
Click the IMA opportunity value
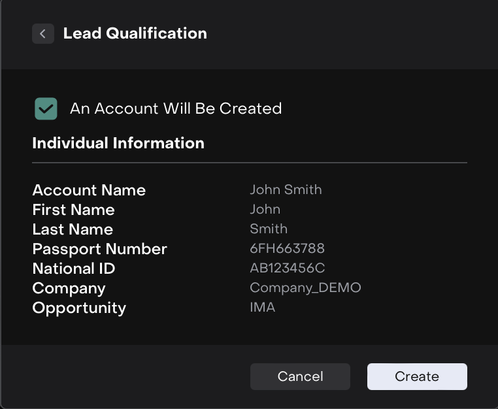tap(262, 308)
